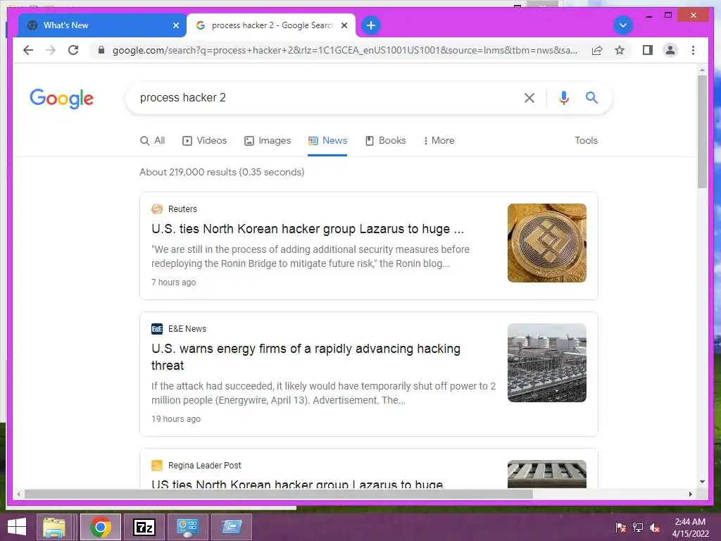This screenshot has height=541, width=721.
Task: Share this page icon in address bar
Action: pyautogui.click(x=597, y=50)
